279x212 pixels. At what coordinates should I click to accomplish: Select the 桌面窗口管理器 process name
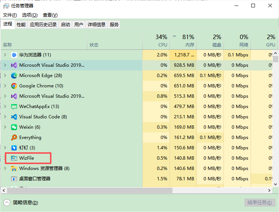click(x=35, y=179)
